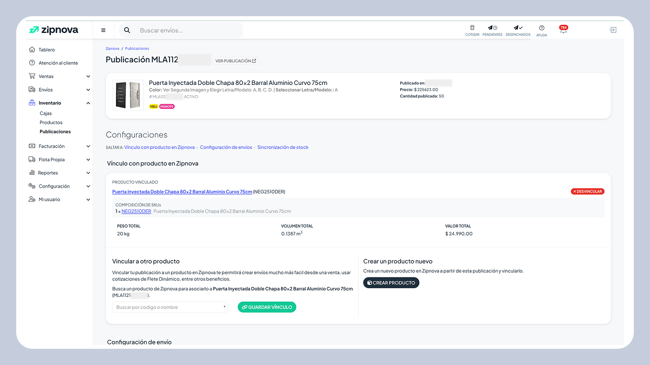This screenshot has height=365, width=650.
Task: Click the Inventario box icon
Action: tap(32, 103)
